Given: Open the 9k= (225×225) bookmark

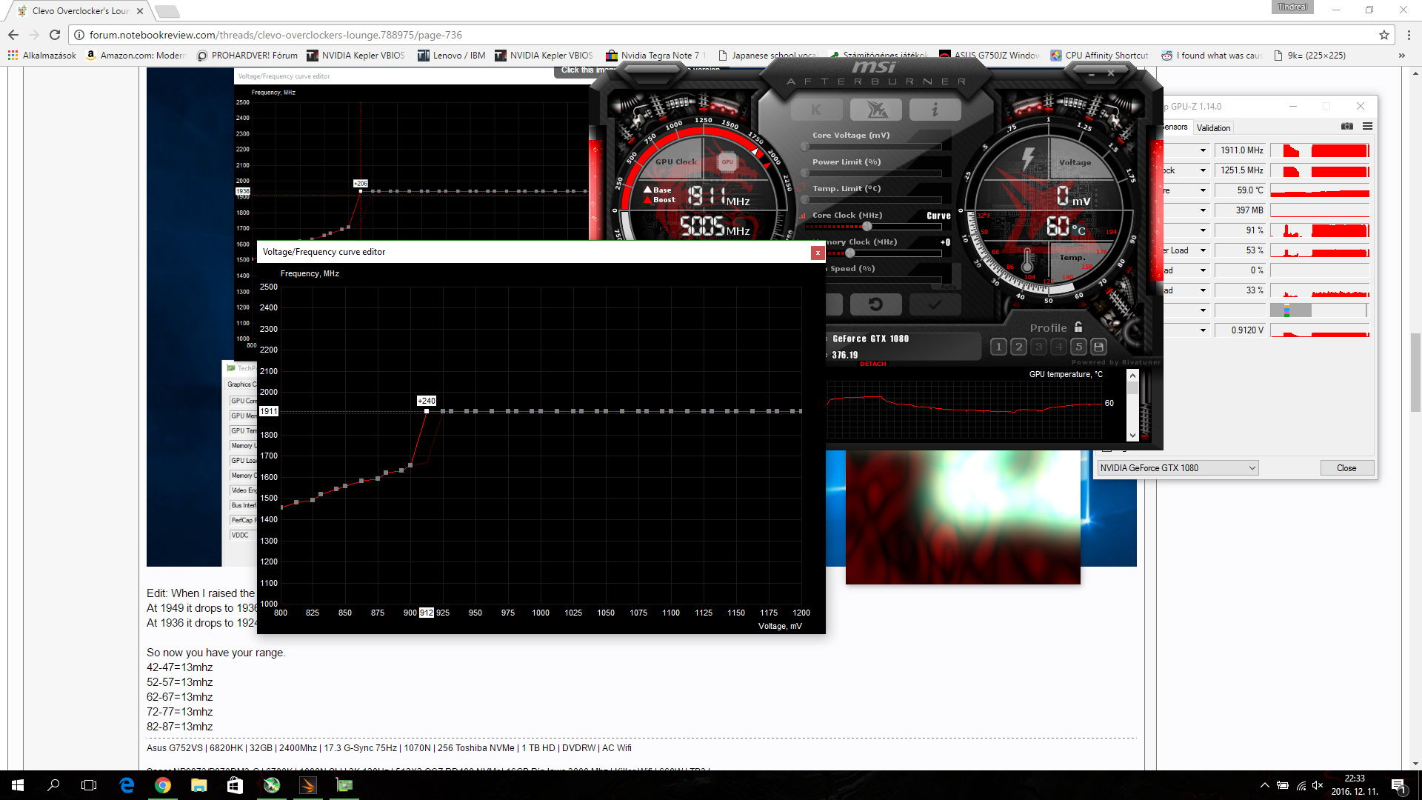Looking at the screenshot, I should [x=1309, y=56].
